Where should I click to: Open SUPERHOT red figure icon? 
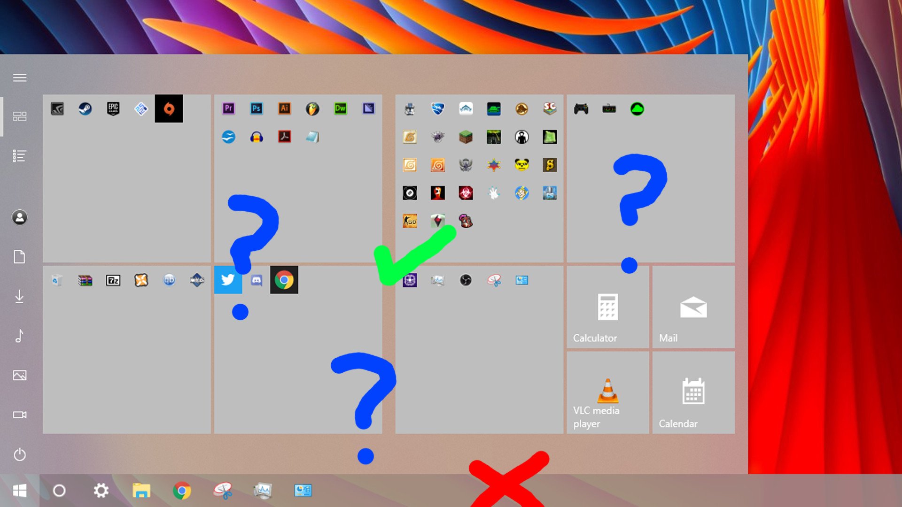[x=438, y=193]
